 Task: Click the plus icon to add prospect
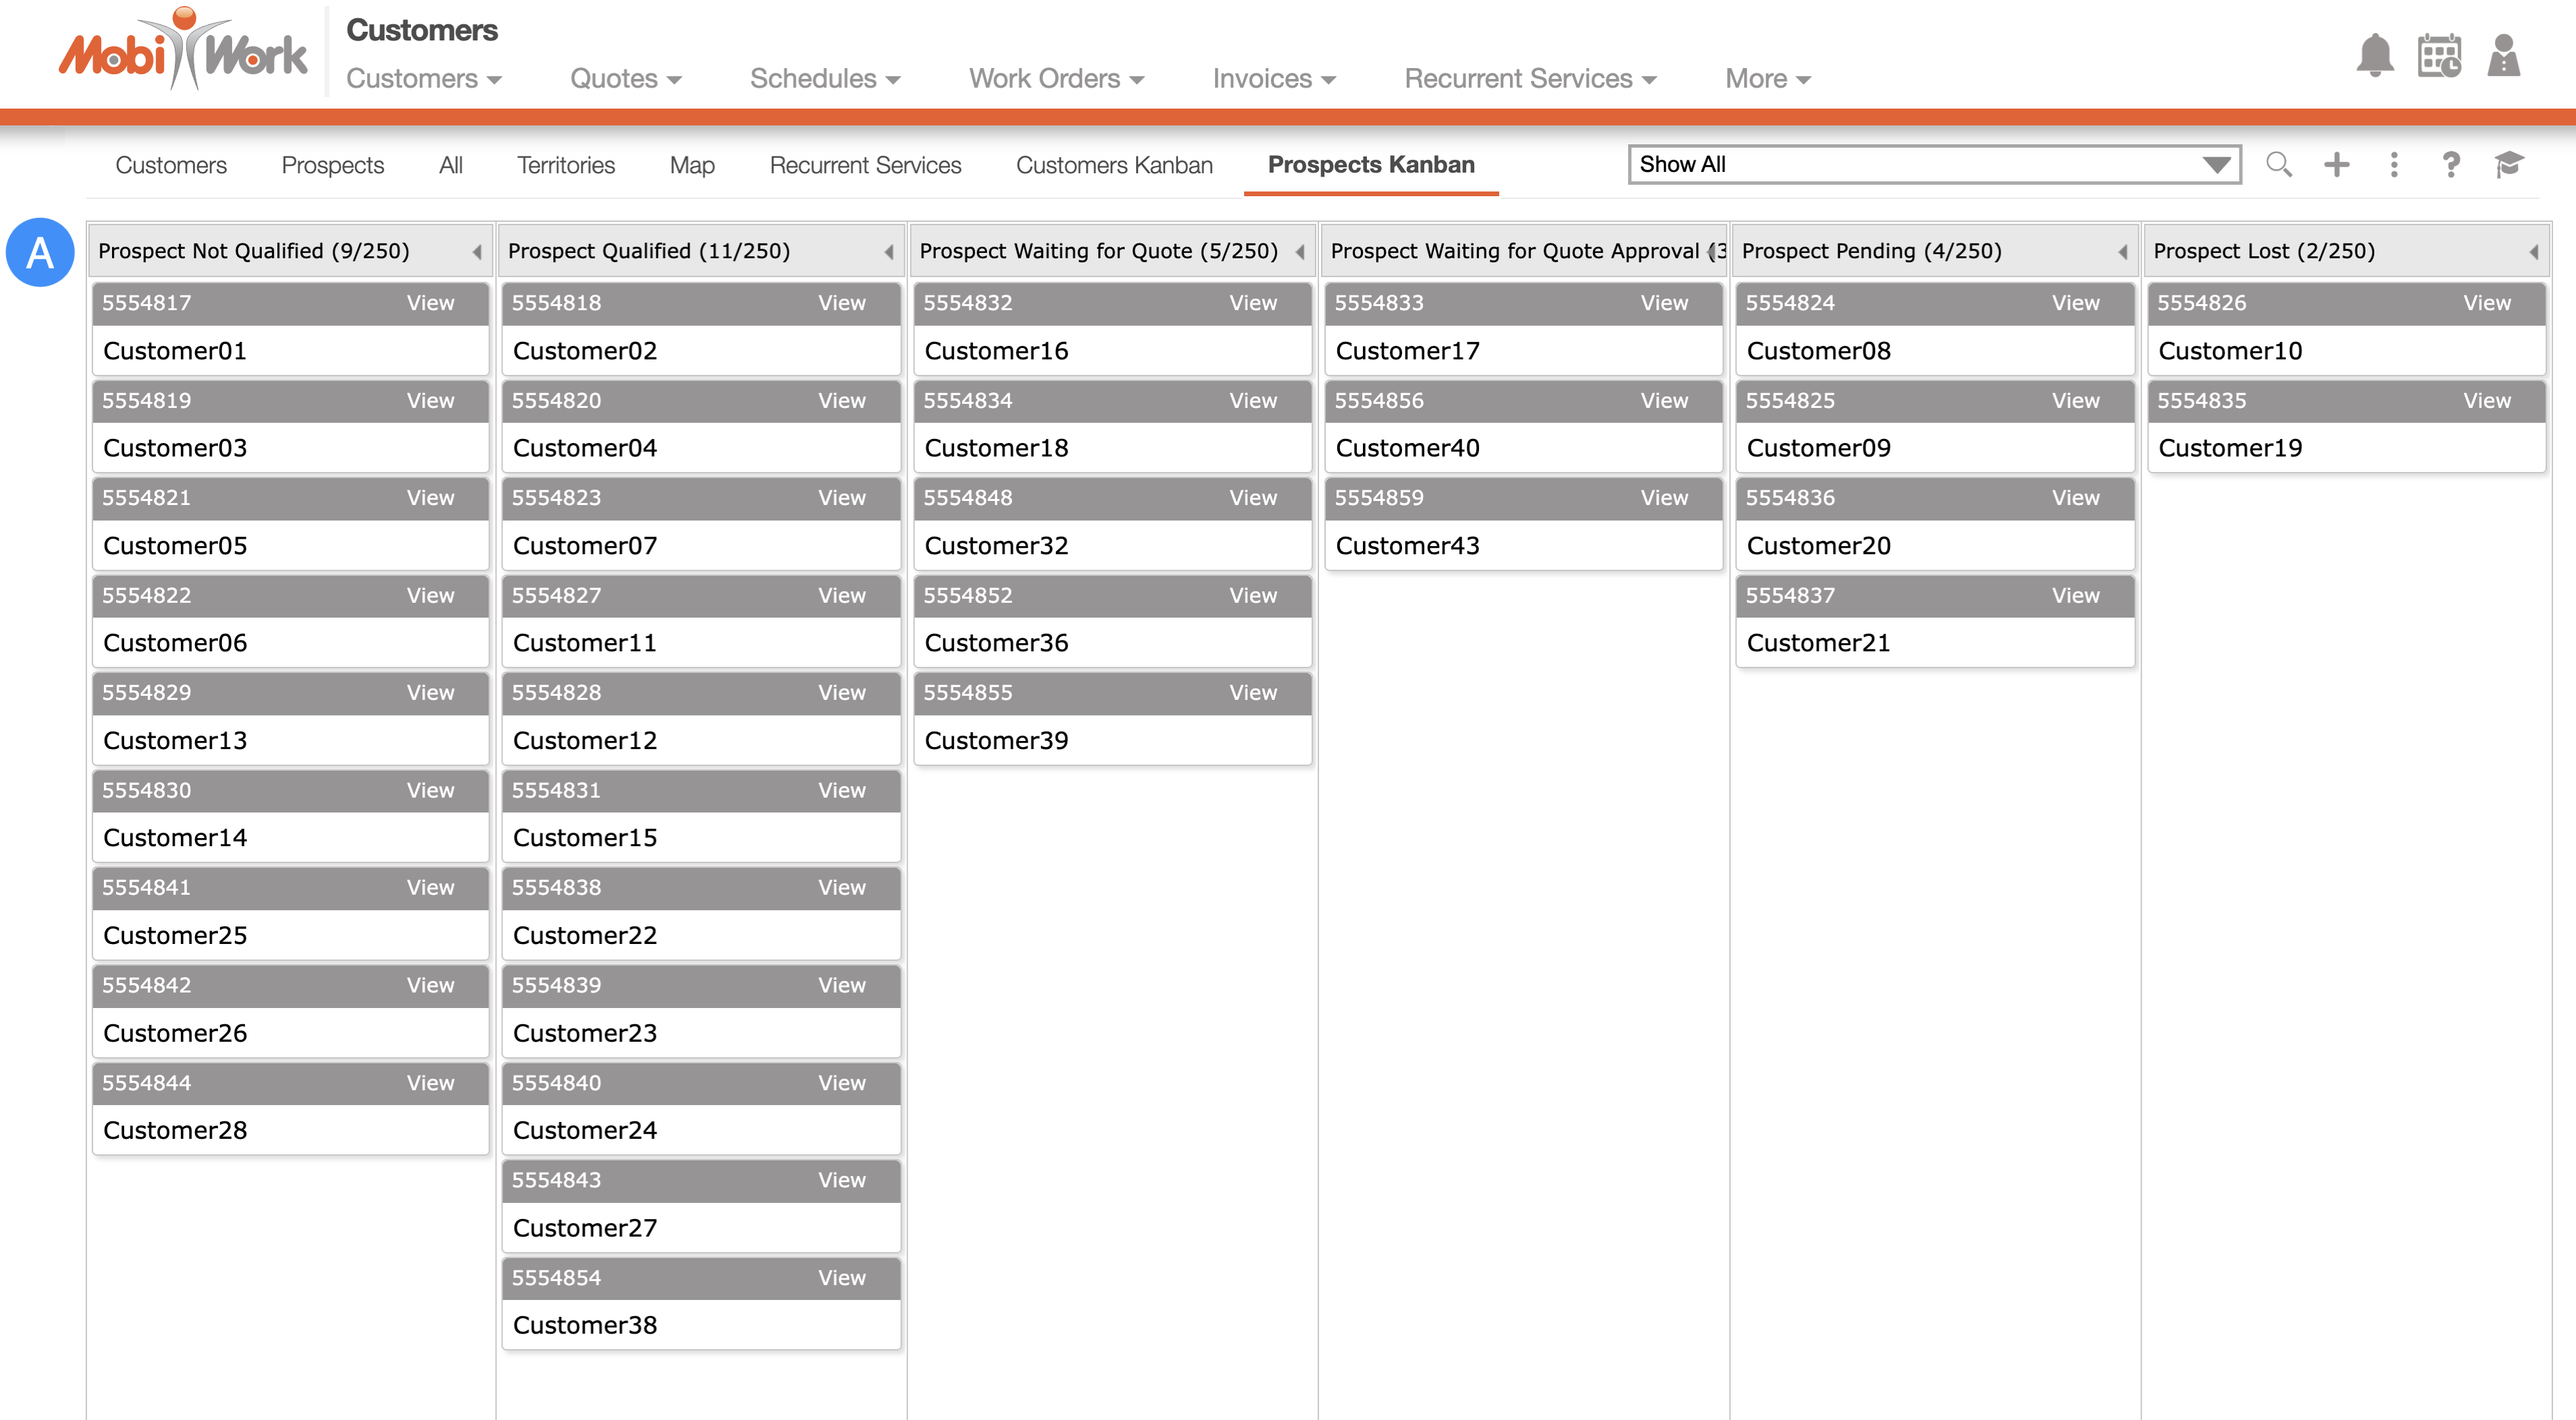[x=2337, y=165]
